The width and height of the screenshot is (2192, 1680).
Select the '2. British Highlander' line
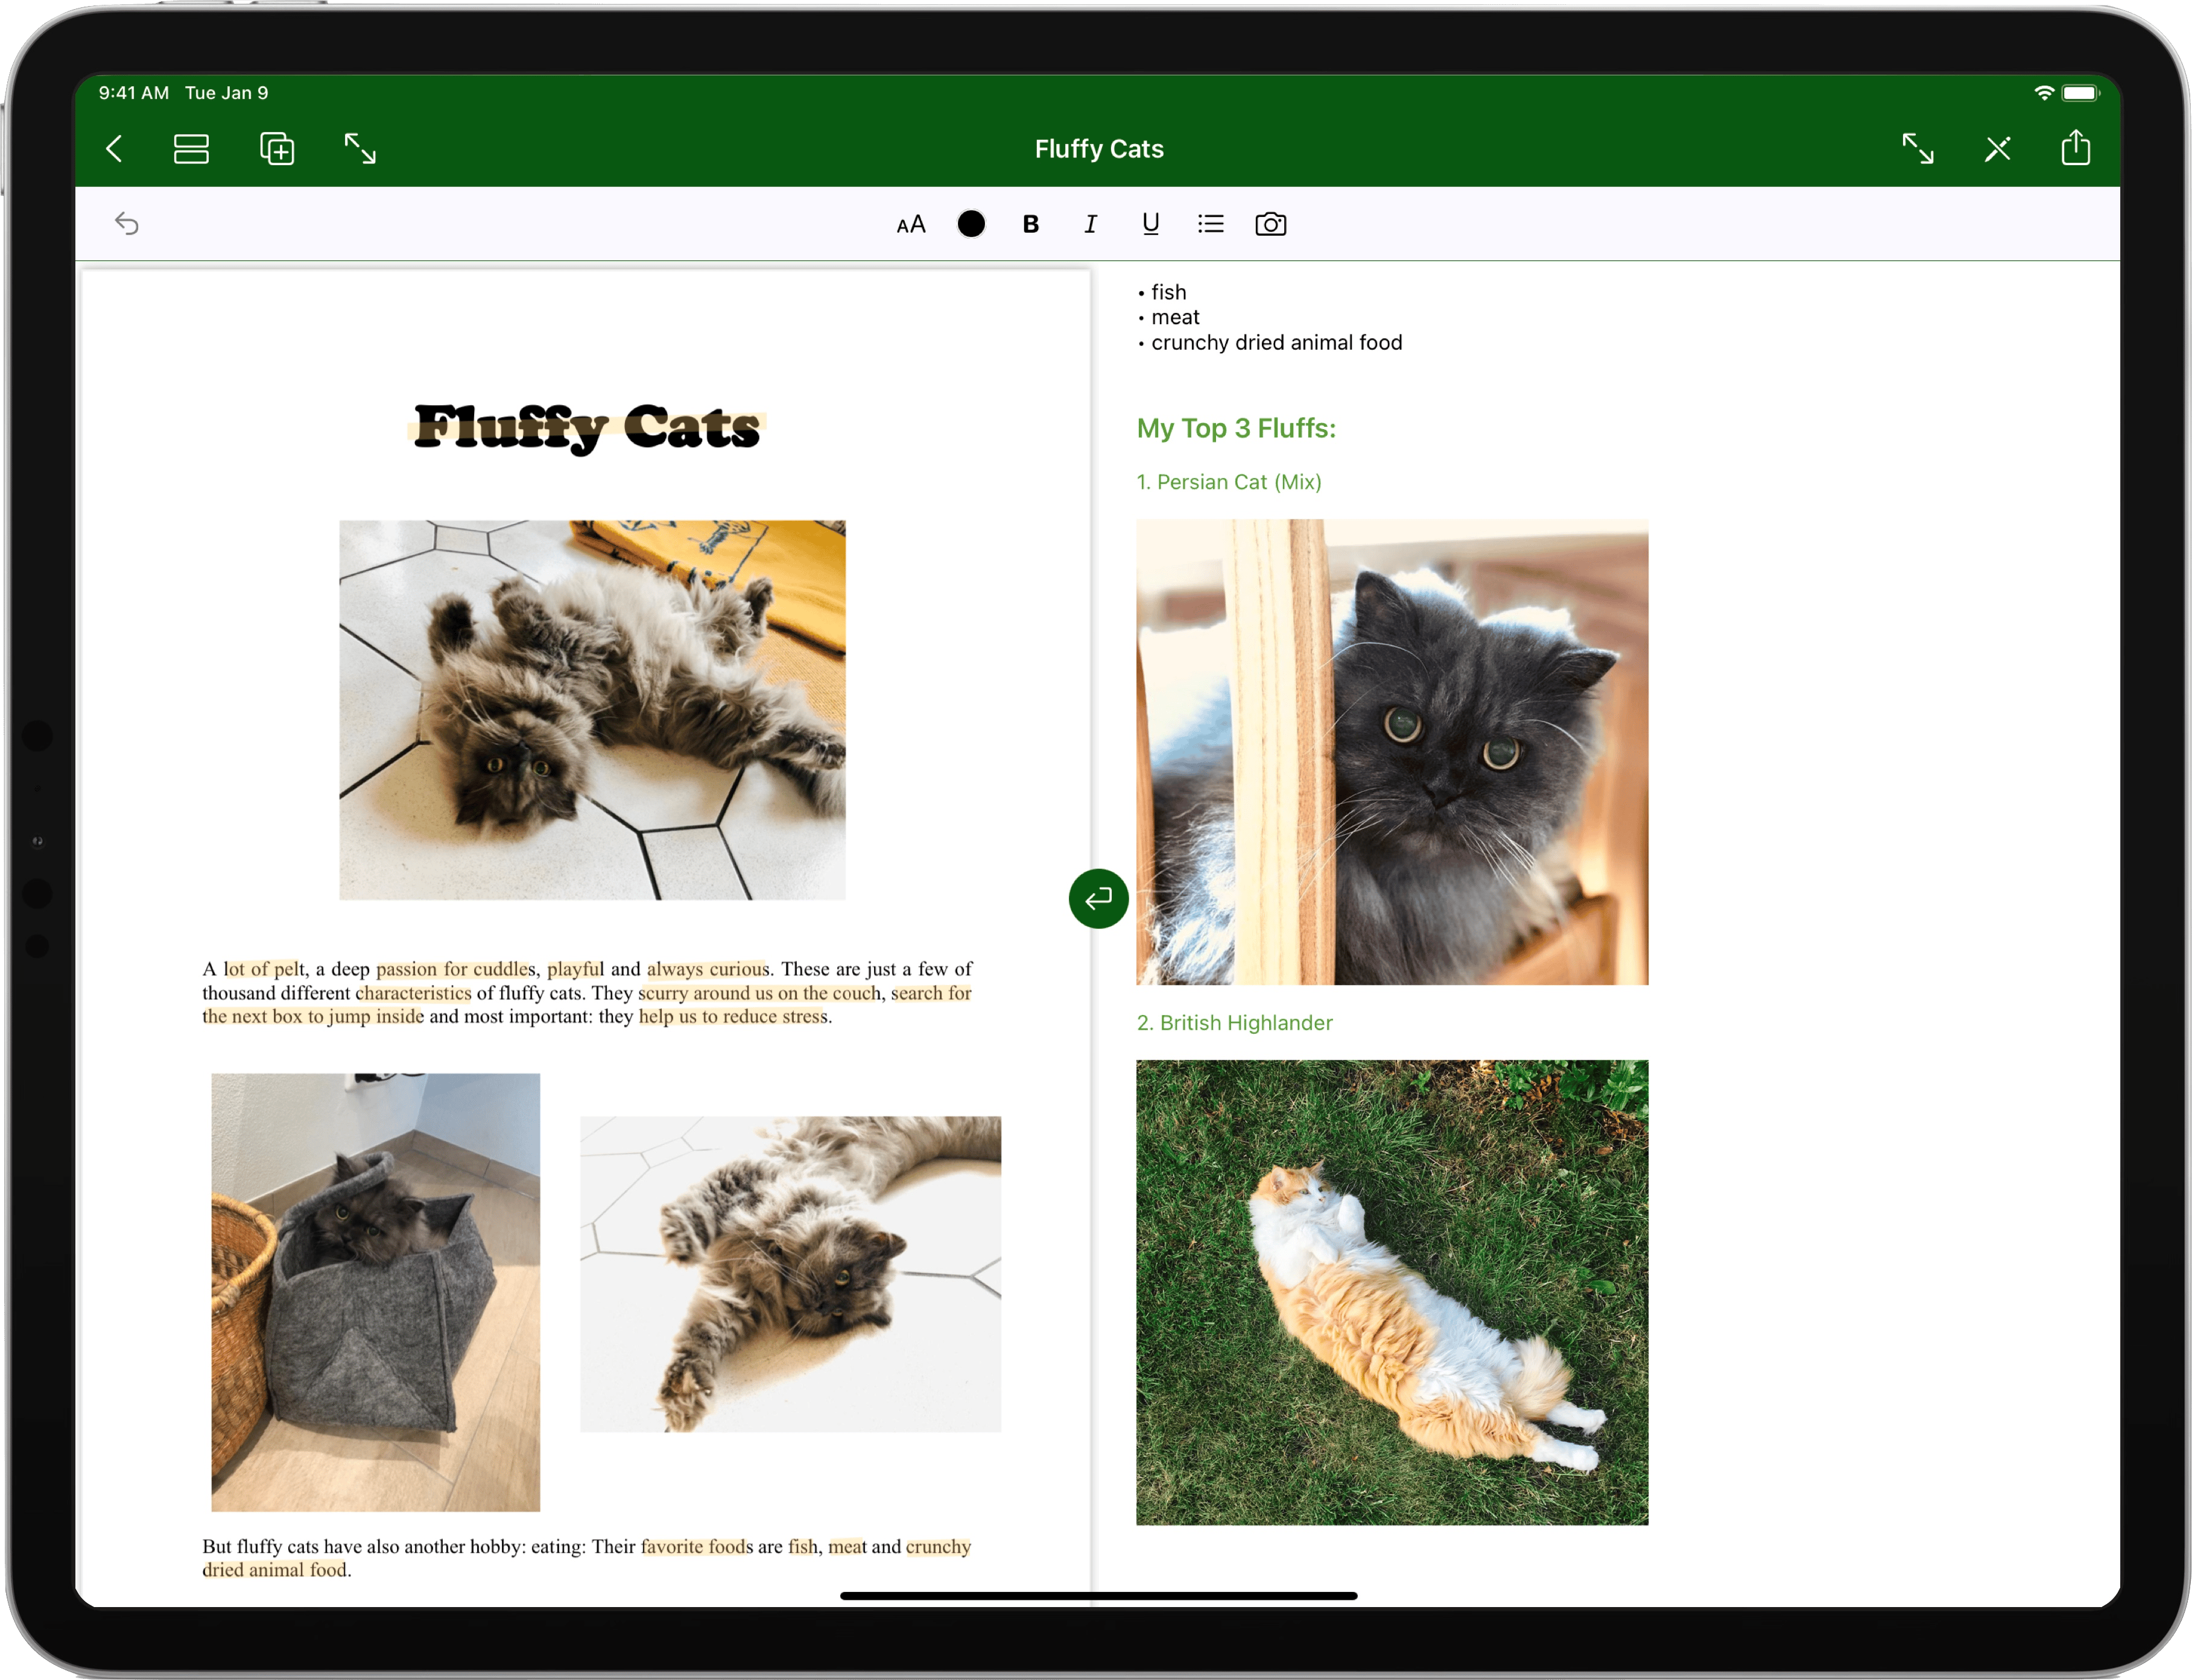(1235, 1023)
